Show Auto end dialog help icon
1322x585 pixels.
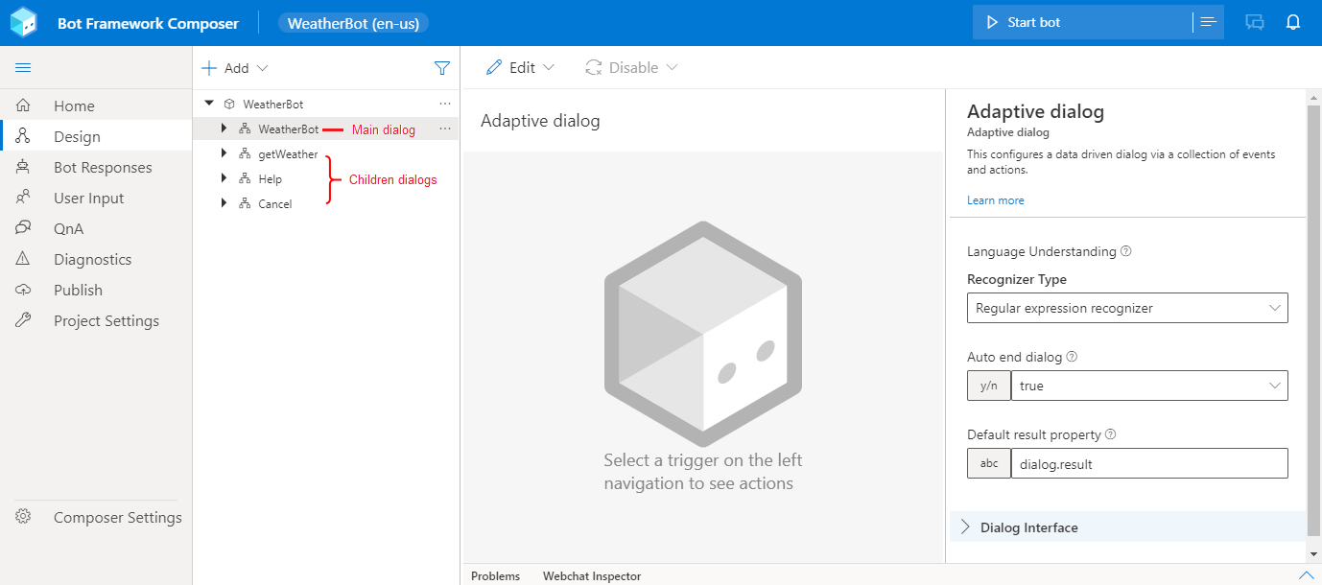point(1073,357)
